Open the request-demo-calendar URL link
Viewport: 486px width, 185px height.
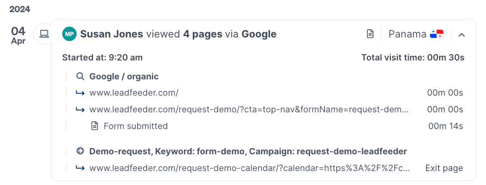tap(249, 168)
